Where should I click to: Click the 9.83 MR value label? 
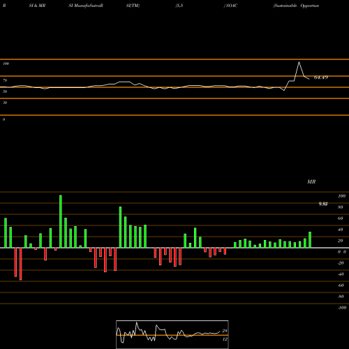tap(323, 204)
